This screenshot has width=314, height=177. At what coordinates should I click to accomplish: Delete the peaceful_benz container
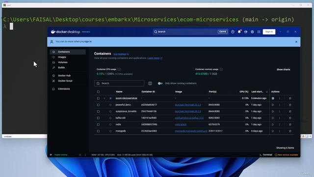[290, 105]
